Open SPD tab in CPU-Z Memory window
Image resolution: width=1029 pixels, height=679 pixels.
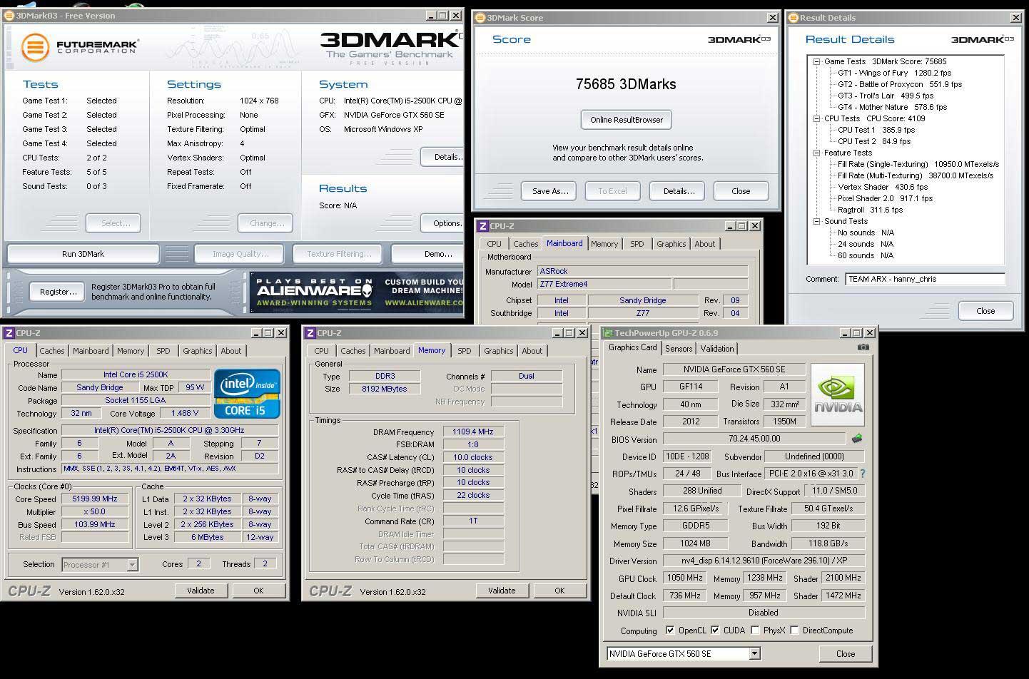pos(465,351)
